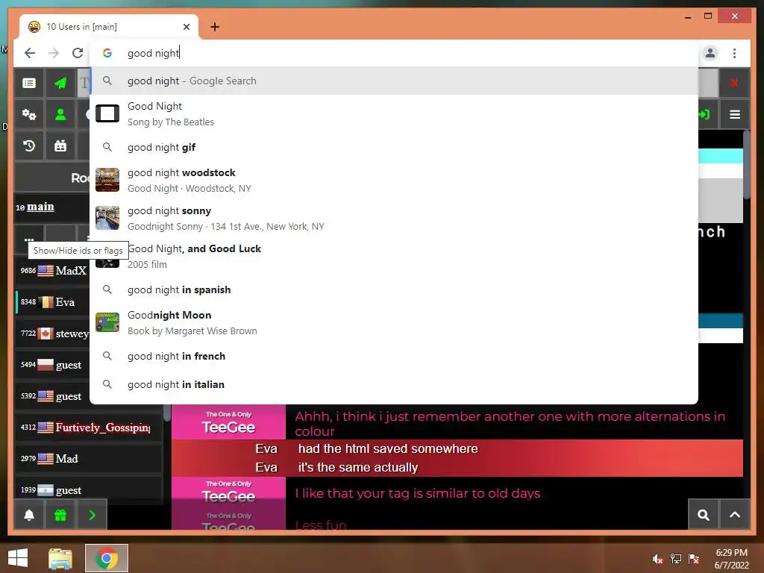Toggle the show/hide ids or flags button
Screen dimensions: 764x573
[x=29, y=239]
